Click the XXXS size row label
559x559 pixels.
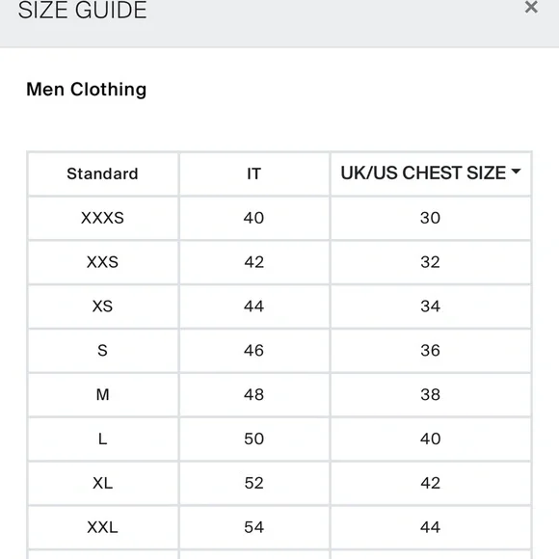103,218
